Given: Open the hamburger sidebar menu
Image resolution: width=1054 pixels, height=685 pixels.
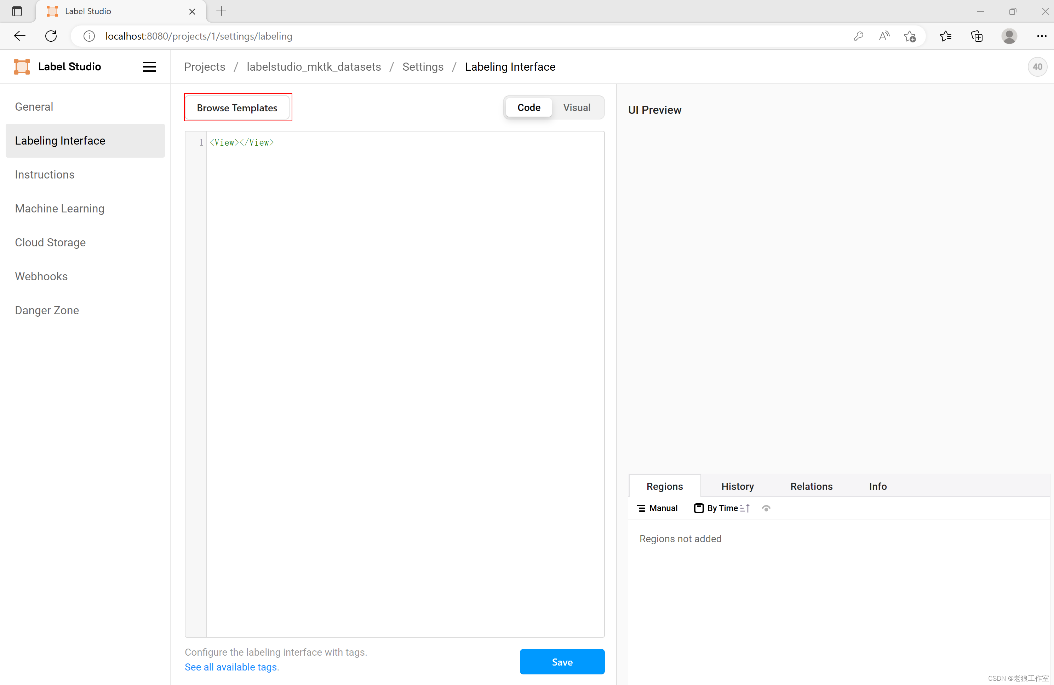Looking at the screenshot, I should [149, 67].
